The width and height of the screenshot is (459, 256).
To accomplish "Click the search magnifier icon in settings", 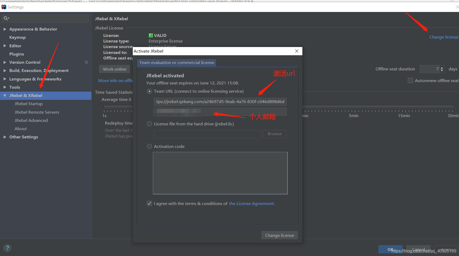I will point(5,18).
